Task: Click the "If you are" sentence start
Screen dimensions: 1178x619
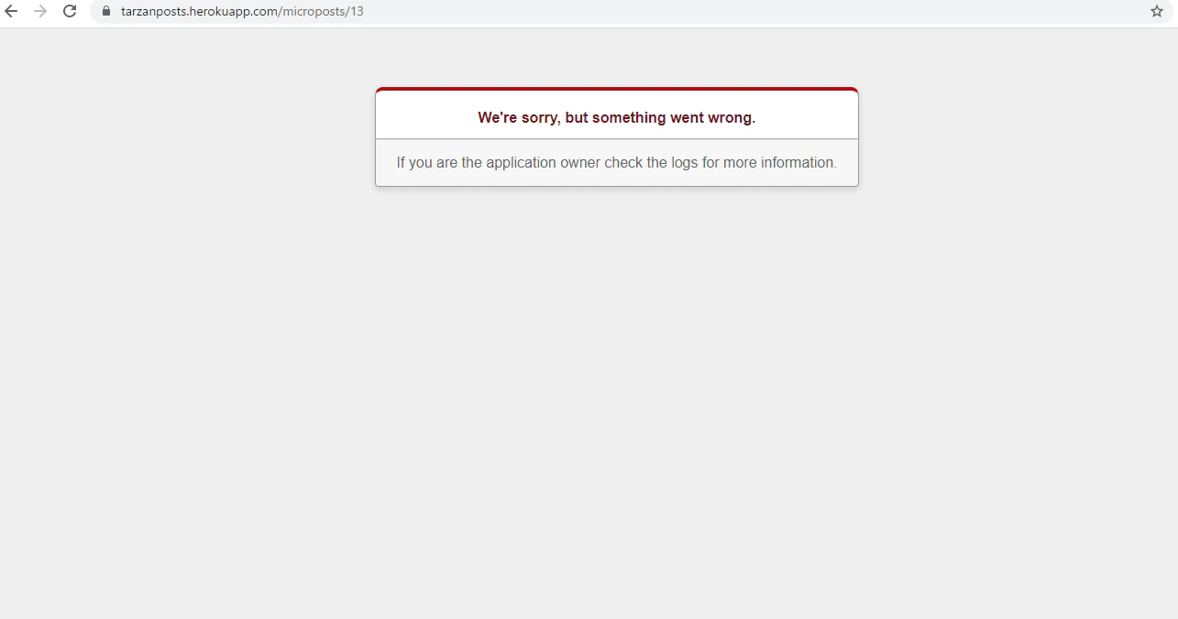Action: tap(426, 163)
